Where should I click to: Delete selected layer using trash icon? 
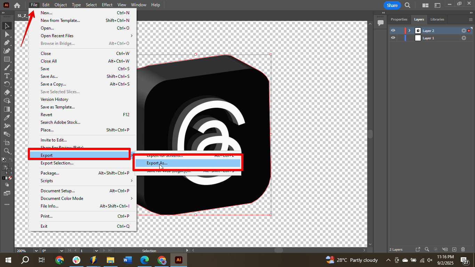pyautogui.click(x=463, y=249)
